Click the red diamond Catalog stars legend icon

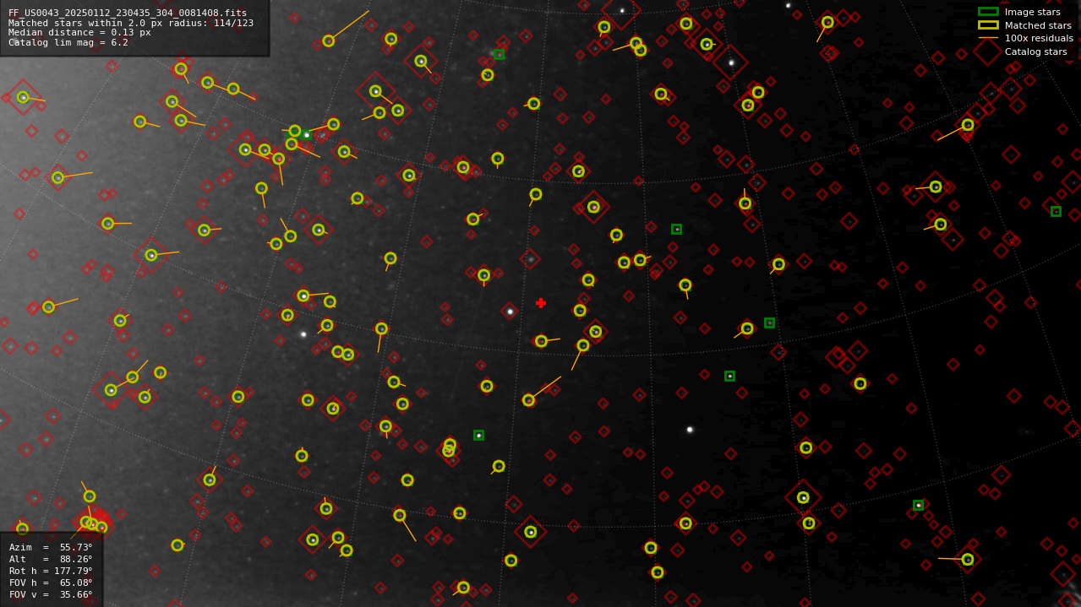988,51
